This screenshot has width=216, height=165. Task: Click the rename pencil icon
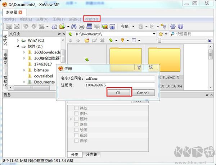click(94, 41)
